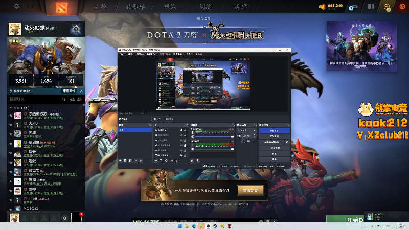Viewport: 409px width, 230px height.
Task: Click the red power quit icon
Action: tap(402, 7)
